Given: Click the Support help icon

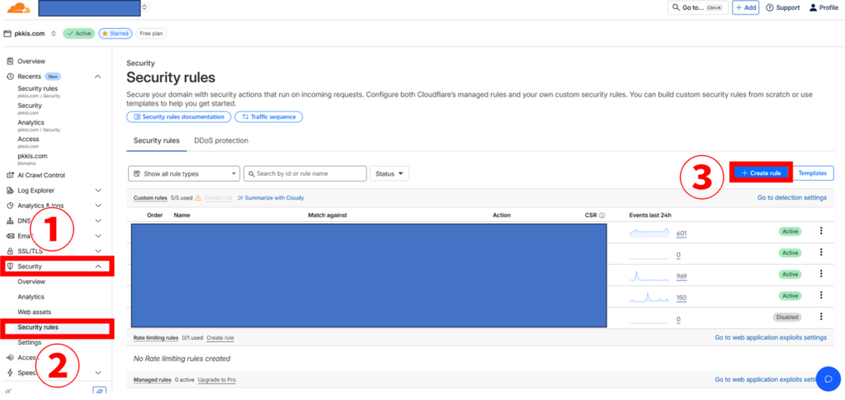Looking at the screenshot, I should coord(782,8).
